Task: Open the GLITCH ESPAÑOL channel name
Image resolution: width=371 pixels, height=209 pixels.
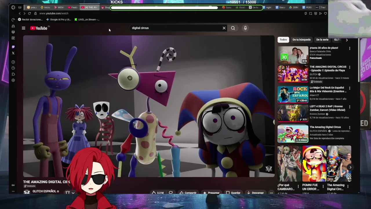Action: pos(44,191)
